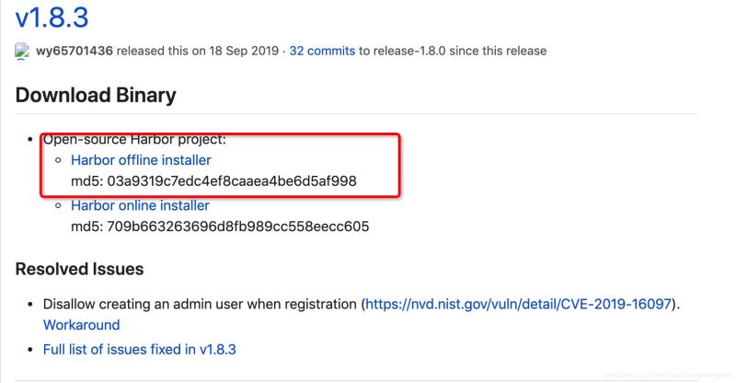Click the Resolved Issues heading
The image size is (736, 383).
79,269
